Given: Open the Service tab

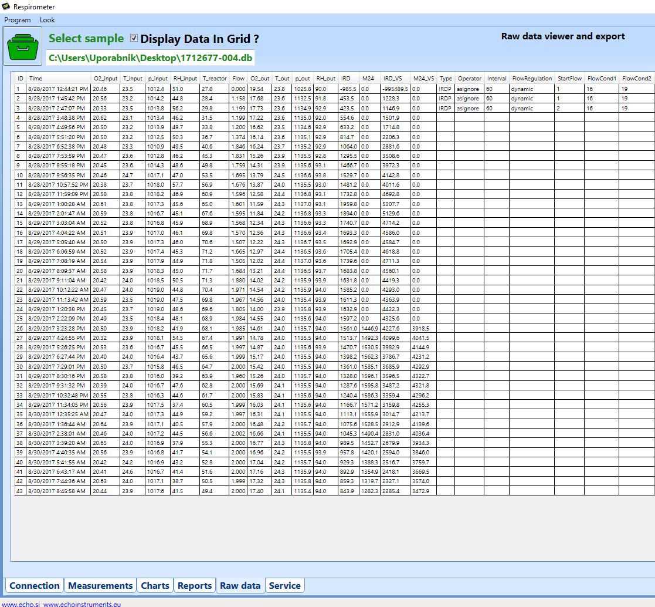Looking at the screenshot, I should 284,585.
